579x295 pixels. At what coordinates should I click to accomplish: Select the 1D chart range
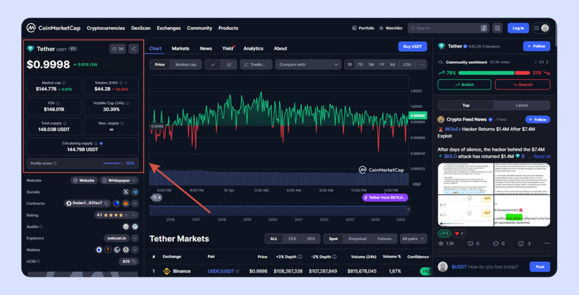point(349,65)
